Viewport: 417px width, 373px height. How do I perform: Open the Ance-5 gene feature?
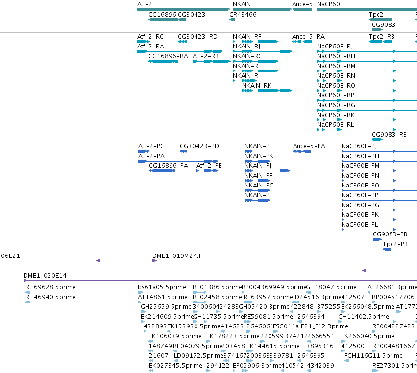tap(302, 9)
